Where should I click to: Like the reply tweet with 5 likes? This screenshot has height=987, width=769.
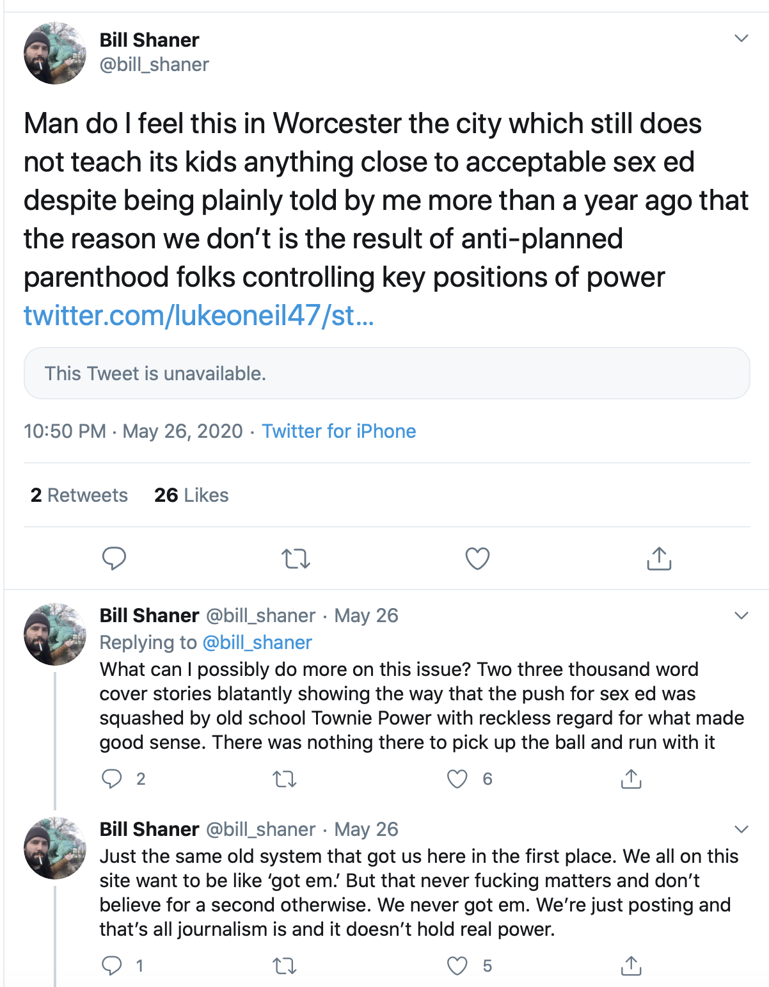click(x=457, y=966)
